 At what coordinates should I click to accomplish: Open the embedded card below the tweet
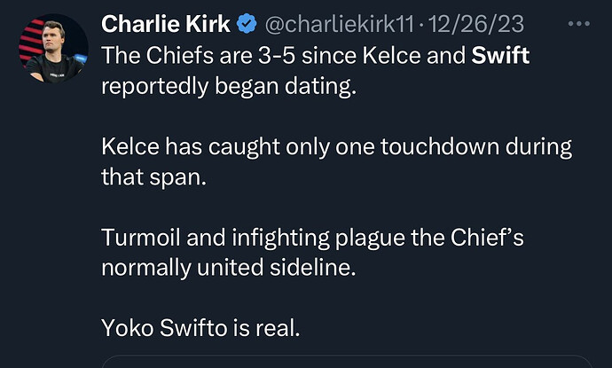click(x=348, y=362)
